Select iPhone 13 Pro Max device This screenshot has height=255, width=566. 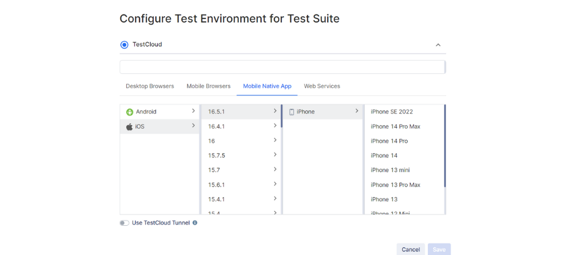click(404, 185)
